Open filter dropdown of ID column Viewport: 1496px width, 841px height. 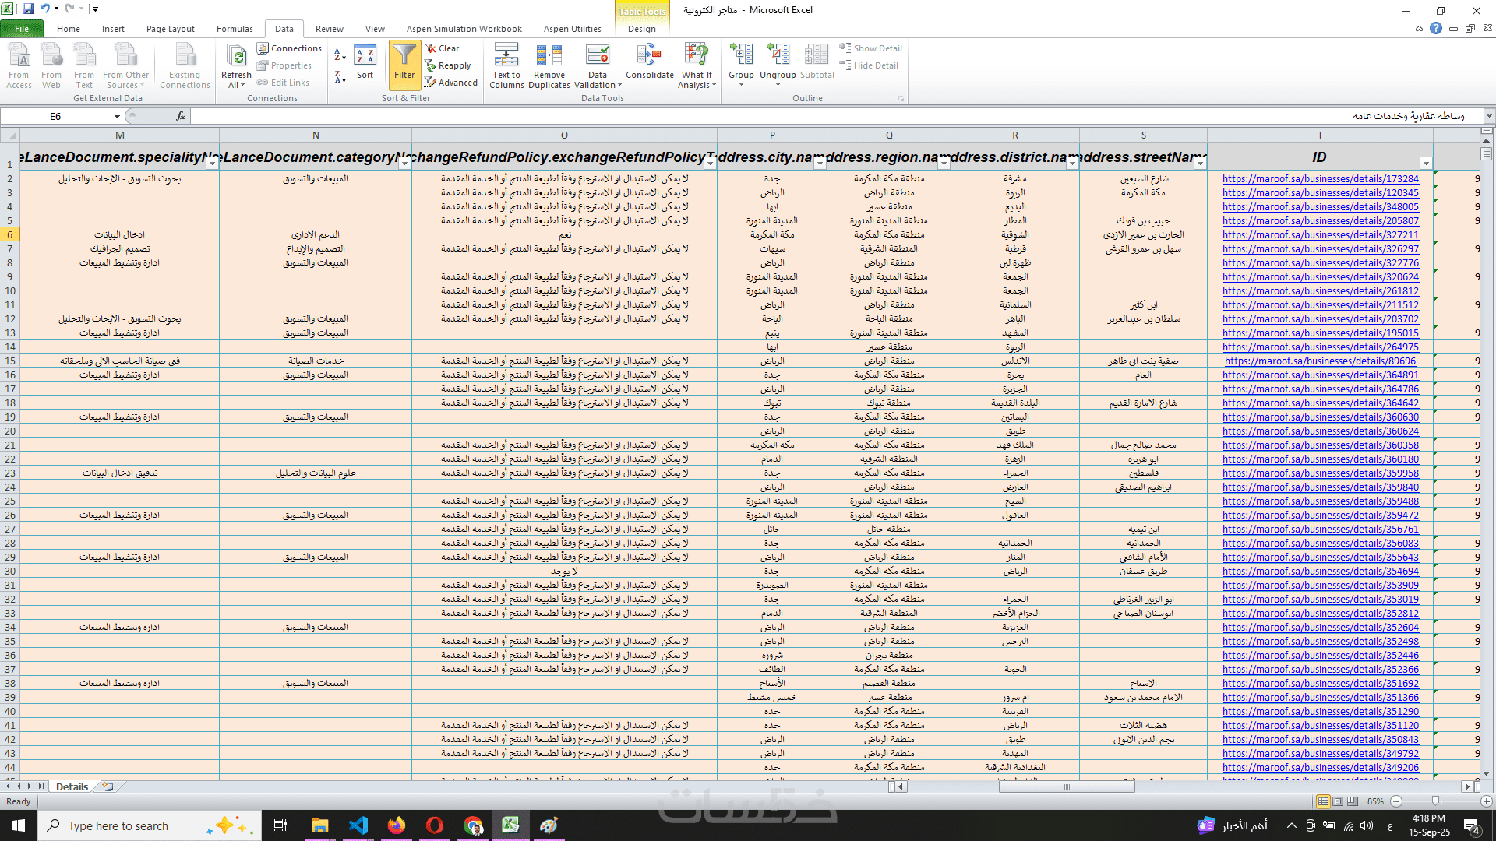point(1426,164)
